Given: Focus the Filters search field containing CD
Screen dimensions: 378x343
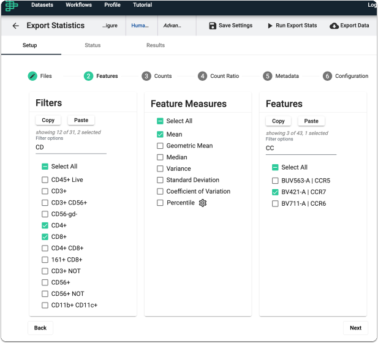Looking at the screenshot, I should click(71, 148).
